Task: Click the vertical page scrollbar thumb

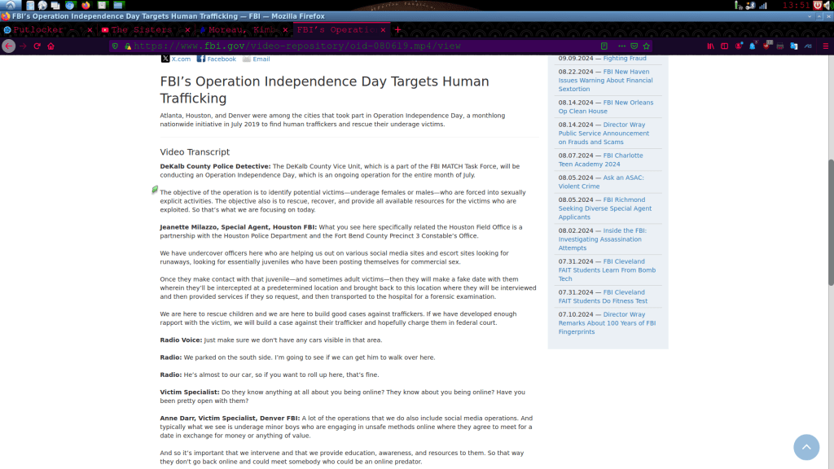Action: 831,220
